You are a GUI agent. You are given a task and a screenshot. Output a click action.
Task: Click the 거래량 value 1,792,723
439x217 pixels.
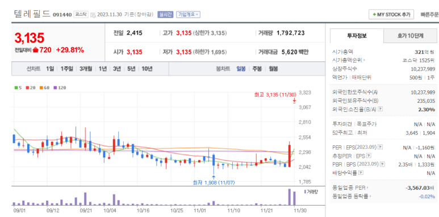291,33
